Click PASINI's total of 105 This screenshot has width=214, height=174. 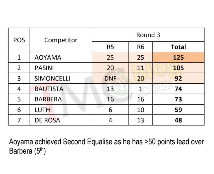point(178,68)
